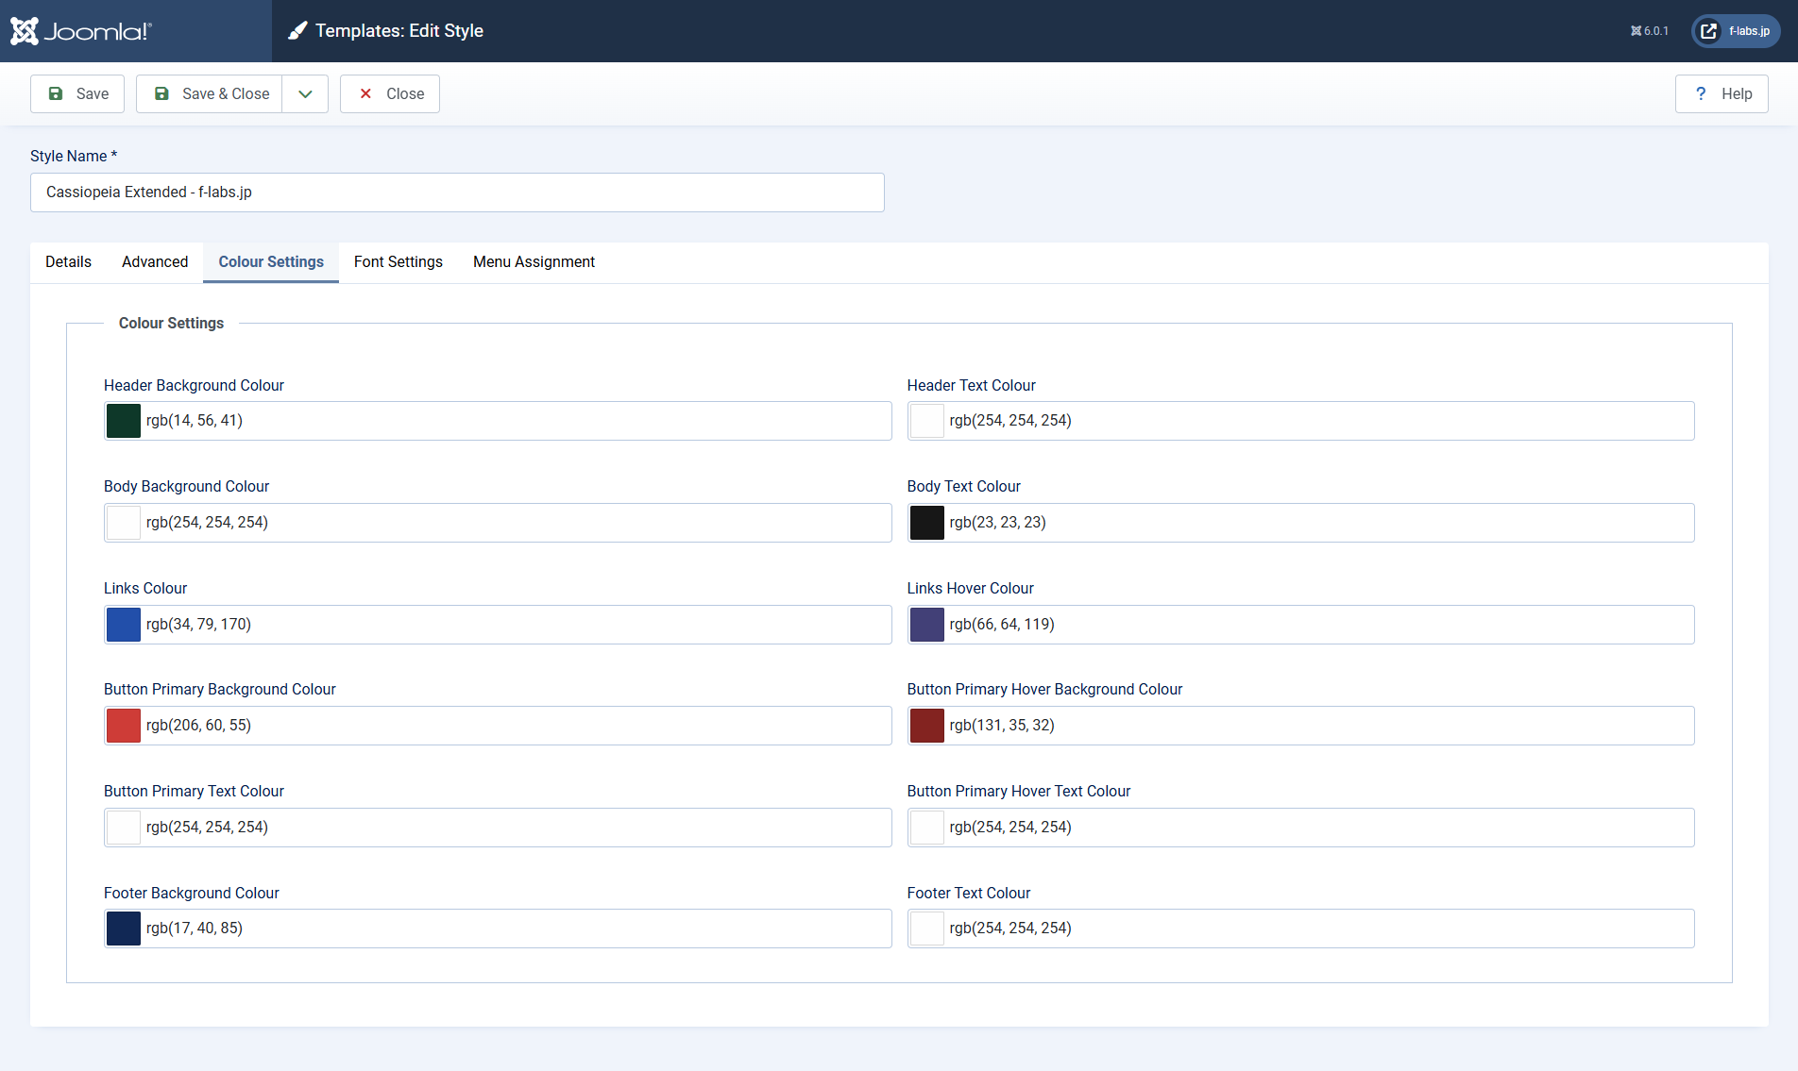Click the paintbrush icon beside Templates title
The width and height of the screenshot is (1798, 1071).
297,31
